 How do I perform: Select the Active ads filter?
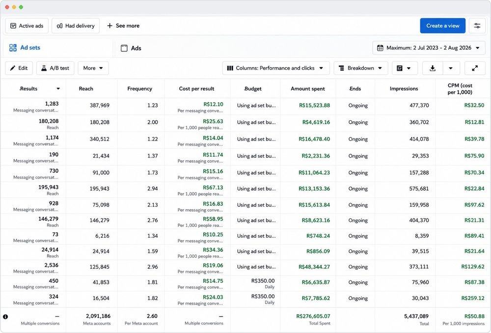click(x=27, y=26)
